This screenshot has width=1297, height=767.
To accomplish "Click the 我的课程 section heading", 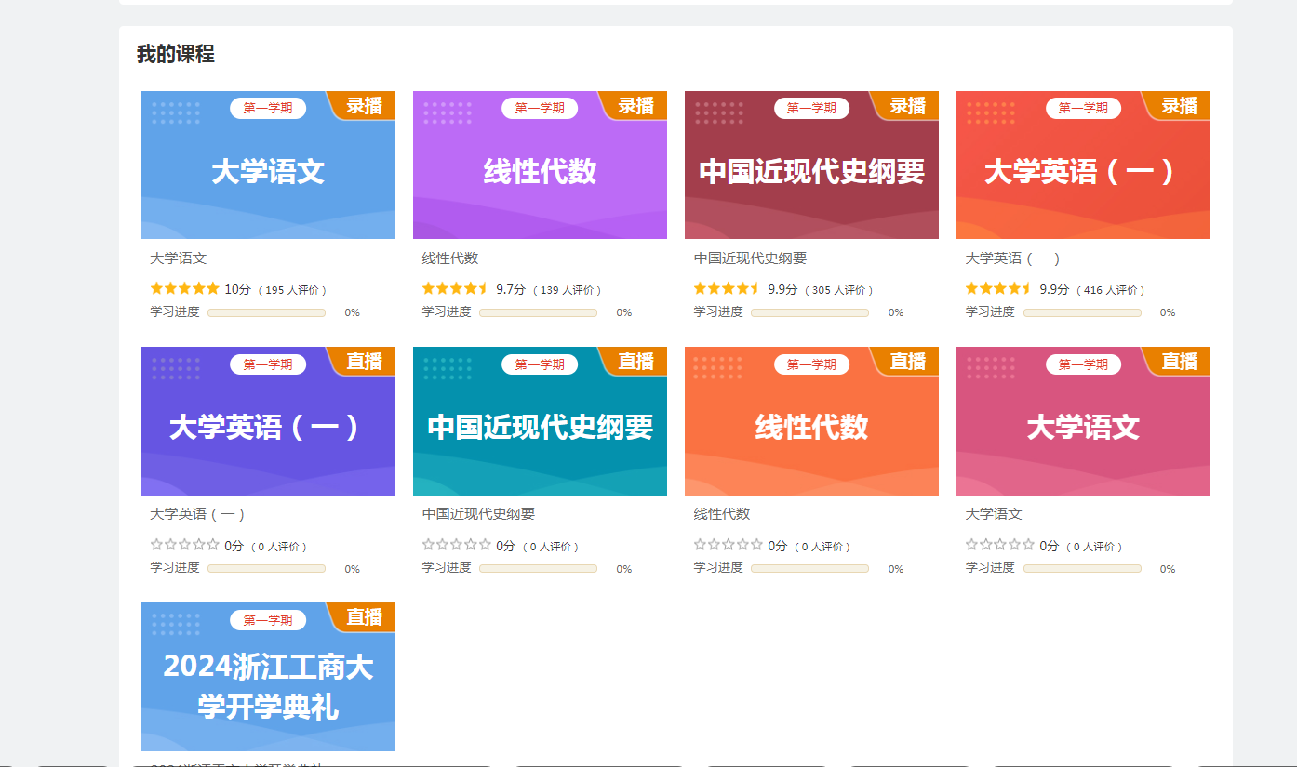I will [x=176, y=54].
